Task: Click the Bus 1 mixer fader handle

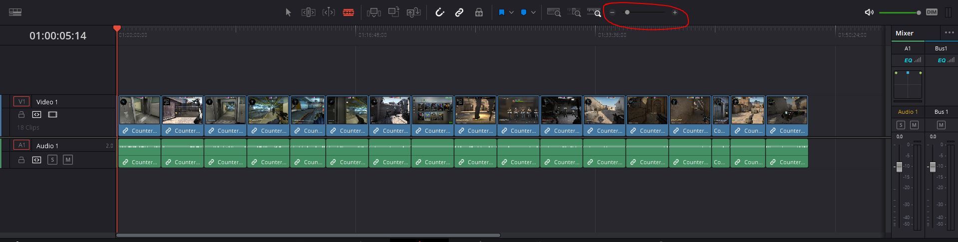Action: tap(932, 167)
